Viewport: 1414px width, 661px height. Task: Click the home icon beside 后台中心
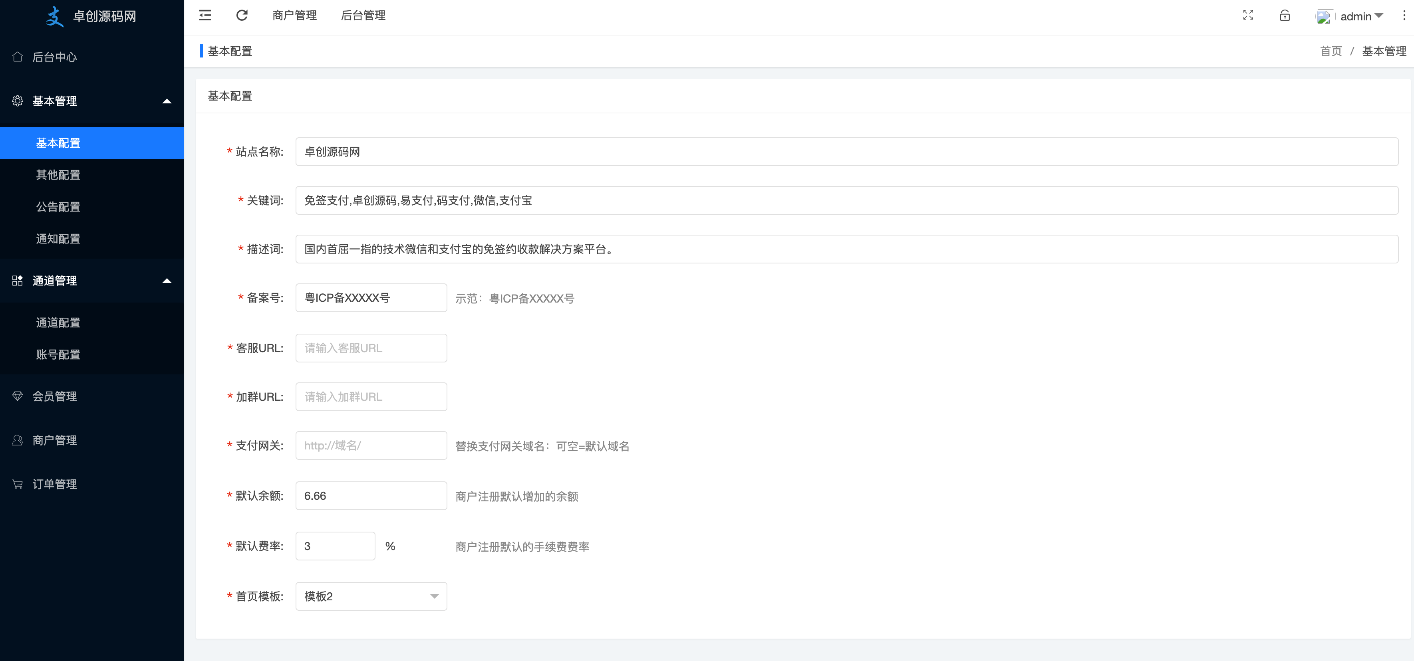click(x=18, y=57)
